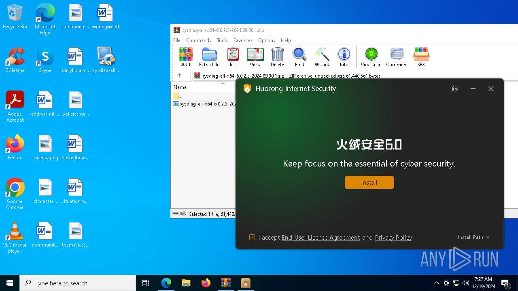The image size is (518, 291).
Task: Click the Windows Start button
Action: (x=10, y=283)
